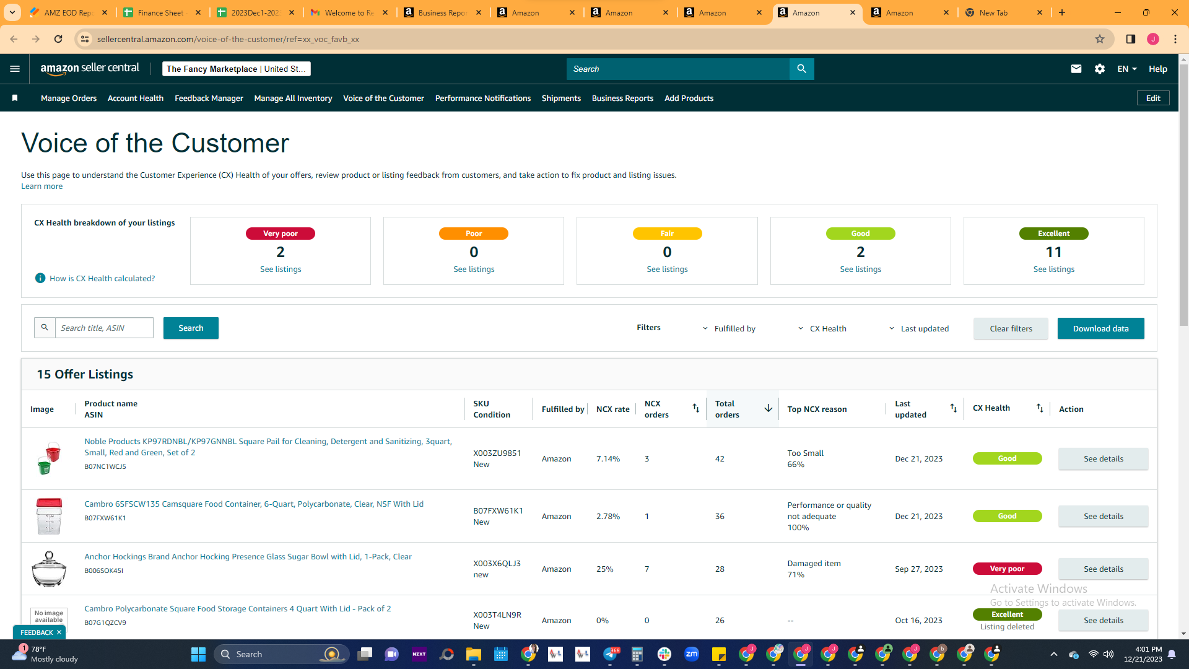Click the Windows taskbar Search box
This screenshot has width=1189, height=669.
282,654
